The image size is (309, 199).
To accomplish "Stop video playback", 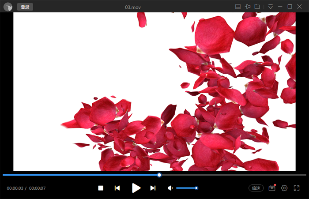I will pos(101,188).
